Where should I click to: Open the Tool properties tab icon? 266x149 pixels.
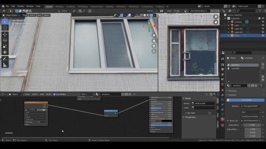(x=223, y=59)
